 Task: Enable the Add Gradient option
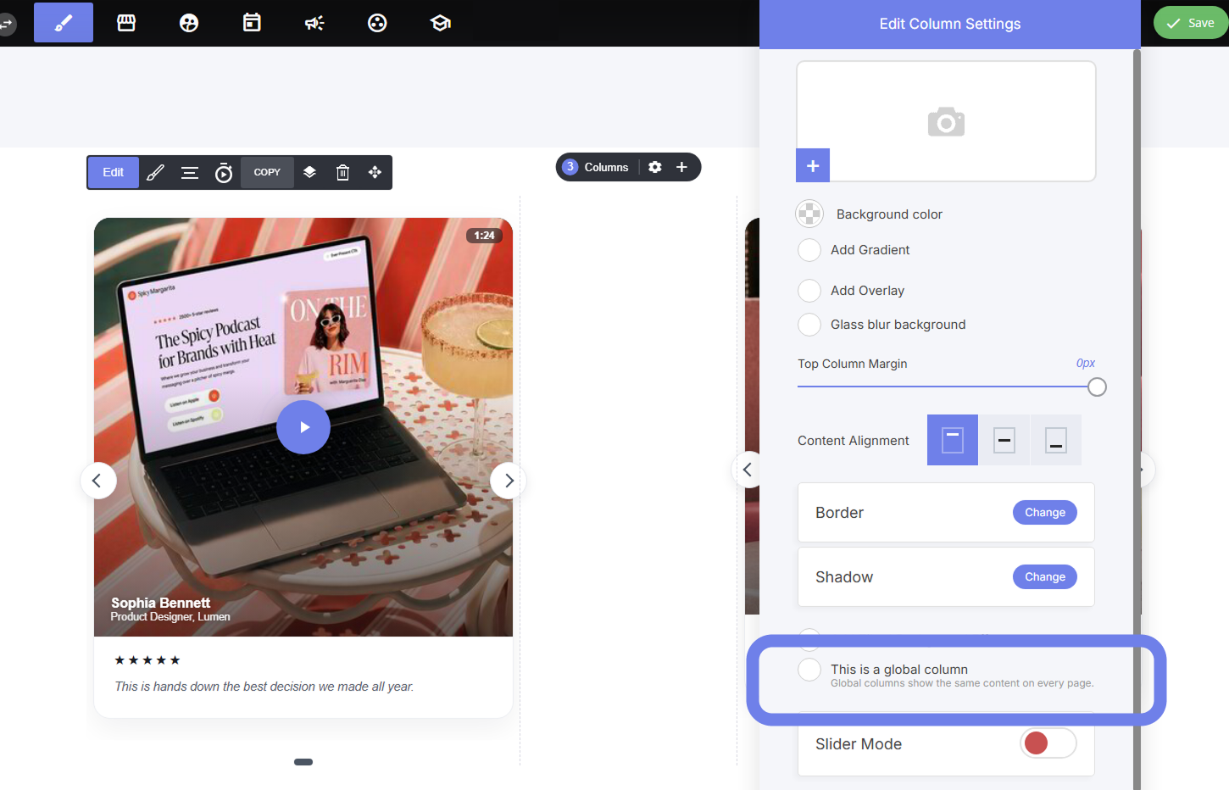click(809, 250)
